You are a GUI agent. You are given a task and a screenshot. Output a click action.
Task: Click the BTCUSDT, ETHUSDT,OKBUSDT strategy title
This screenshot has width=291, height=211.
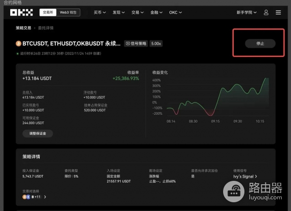click(71, 44)
